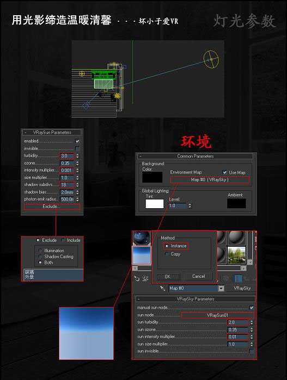Click sun turbidity field 2.0
This screenshot has height=380, width=287.
238,322
